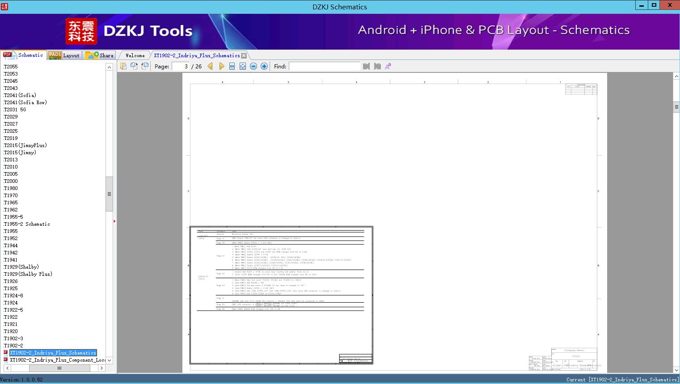Screen dimensions: 680x384
Task: Find the next search match
Action: tap(377, 66)
